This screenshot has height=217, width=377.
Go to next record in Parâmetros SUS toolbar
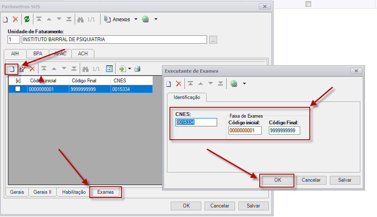tap(59, 19)
